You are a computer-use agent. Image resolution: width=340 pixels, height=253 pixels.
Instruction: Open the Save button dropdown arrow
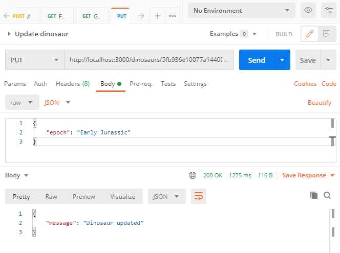tap(328, 60)
